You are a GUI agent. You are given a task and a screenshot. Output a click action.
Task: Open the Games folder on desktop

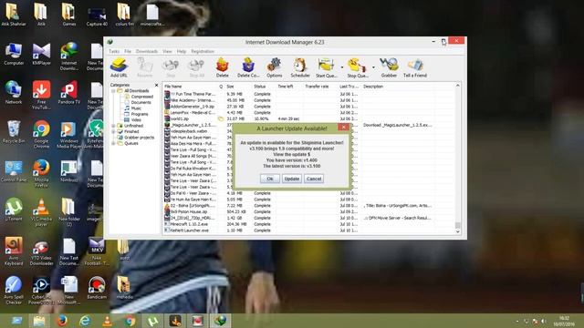coord(69,15)
